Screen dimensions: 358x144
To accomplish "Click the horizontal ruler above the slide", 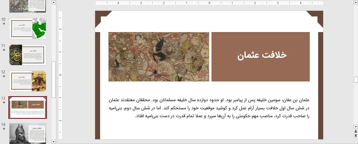I will point(209,3).
